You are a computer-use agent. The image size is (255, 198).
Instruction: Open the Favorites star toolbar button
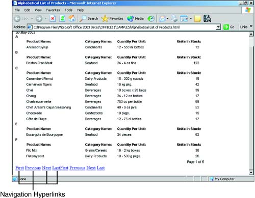112,18
